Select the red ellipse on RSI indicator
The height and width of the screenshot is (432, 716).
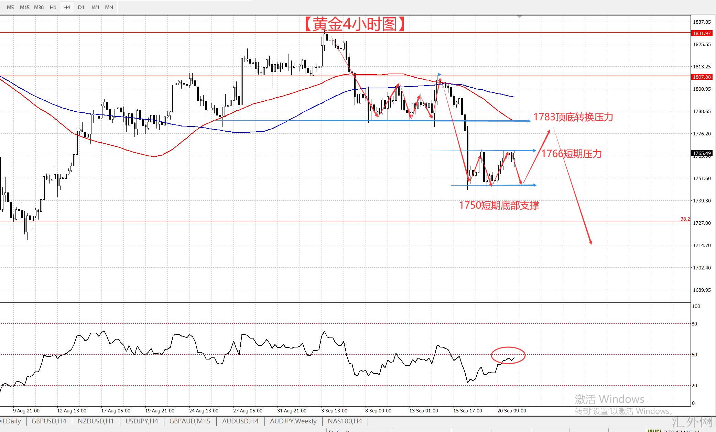[x=508, y=347]
